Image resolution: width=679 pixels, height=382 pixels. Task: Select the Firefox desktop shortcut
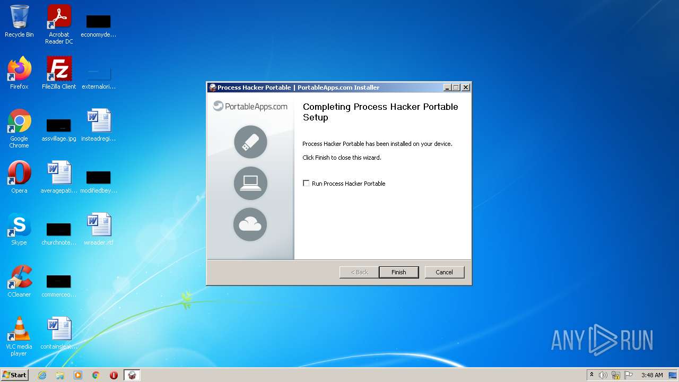point(19,73)
